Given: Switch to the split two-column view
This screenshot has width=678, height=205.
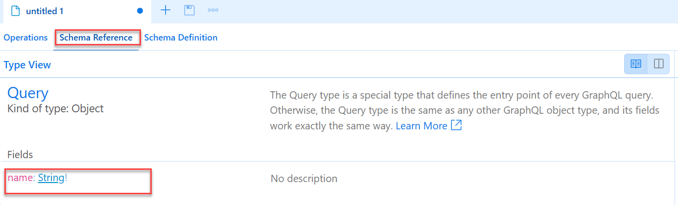Looking at the screenshot, I should tap(658, 64).
